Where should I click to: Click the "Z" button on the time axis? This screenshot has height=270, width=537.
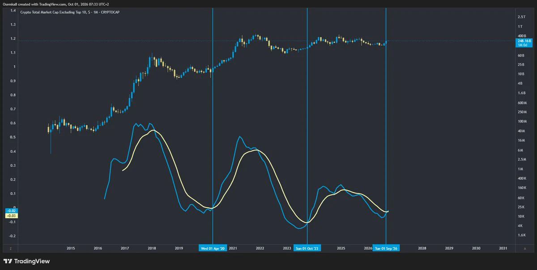tap(10, 249)
